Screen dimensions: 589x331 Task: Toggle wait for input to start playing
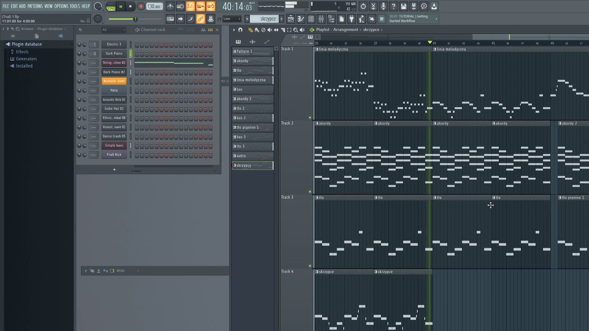[180, 6]
